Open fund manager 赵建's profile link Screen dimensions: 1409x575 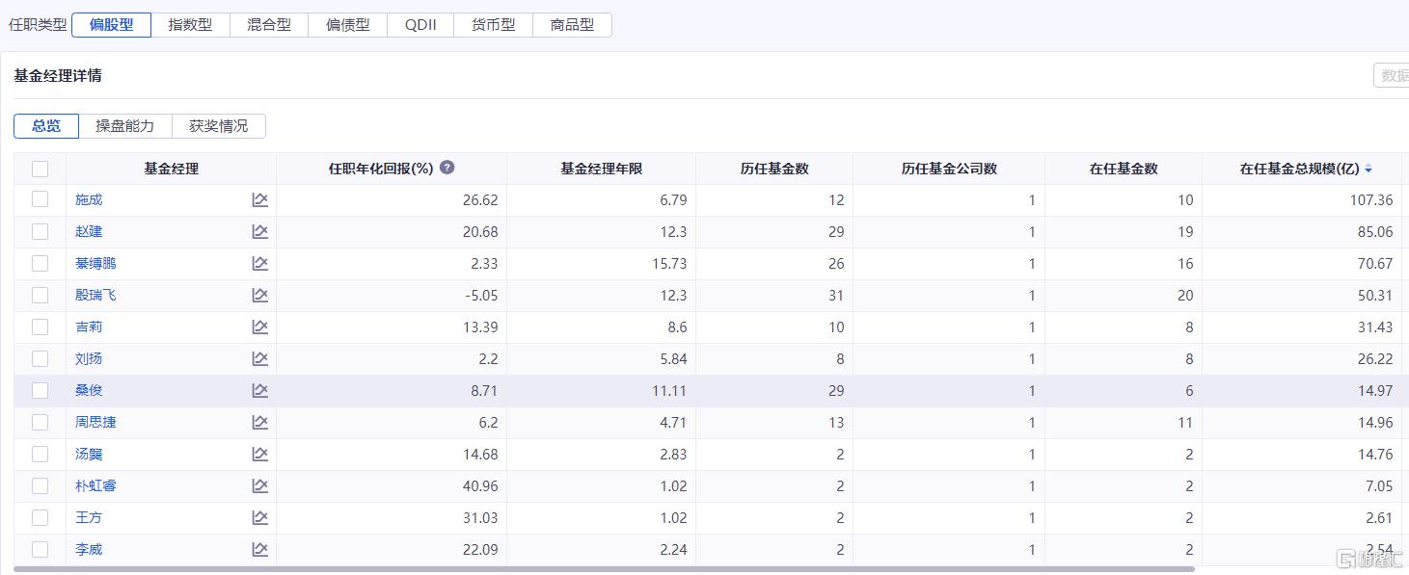tap(89, 231)
